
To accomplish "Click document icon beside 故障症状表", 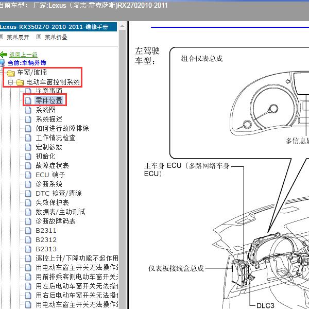I will coord(28,165).
